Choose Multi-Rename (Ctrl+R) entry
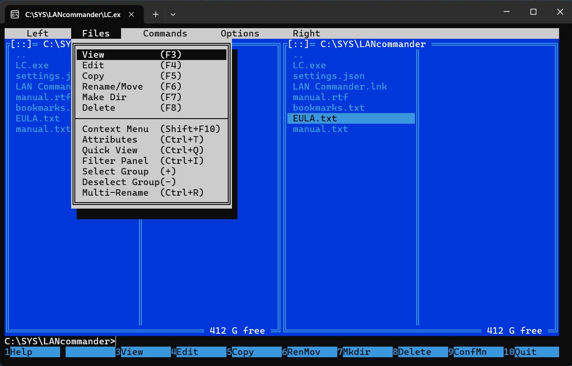Screen dimensions: 572x366 (x=152, y=192)
